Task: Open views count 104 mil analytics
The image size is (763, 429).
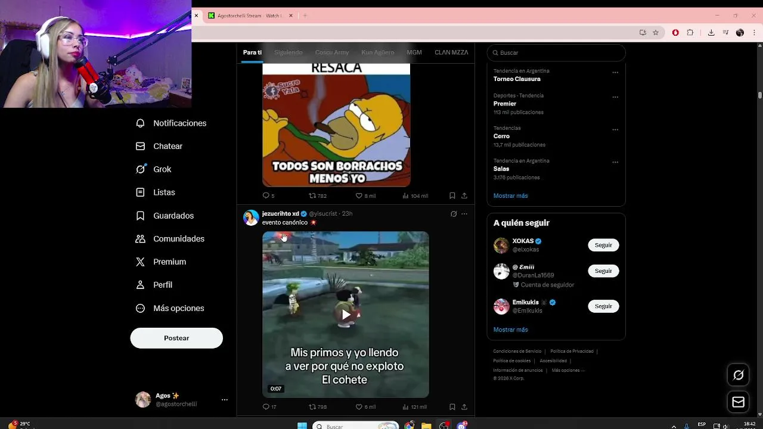Action: (x=415, y=195)
